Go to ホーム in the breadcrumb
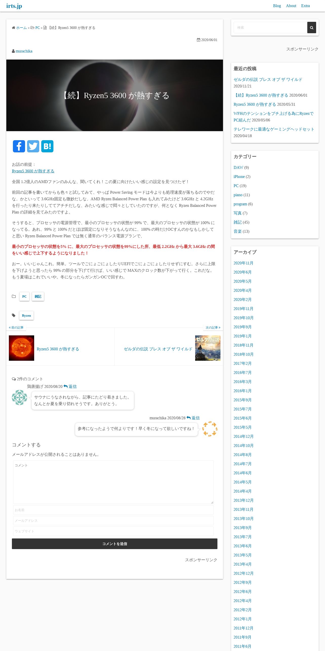The width and height of the screenshot is (325, 651). coord(22,28)
